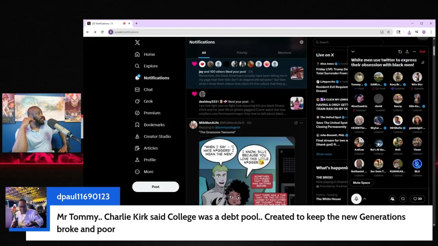
Task: Toggle the Space microphone button
Action: click(x=356, y=199)
